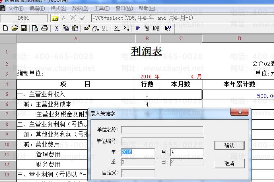This screenshot has height=182, width=274.
Task: Click the New file icon
Action: (x=5, y=28)
